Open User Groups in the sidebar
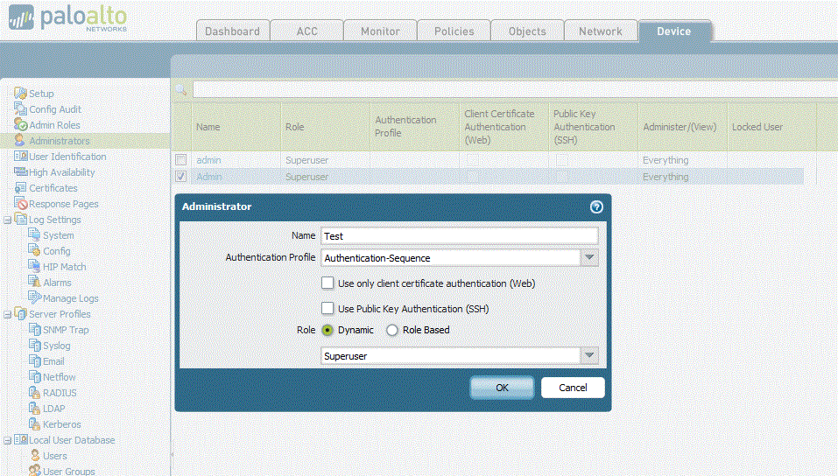Viewport: 838px width, 476px height. point(69,472)
